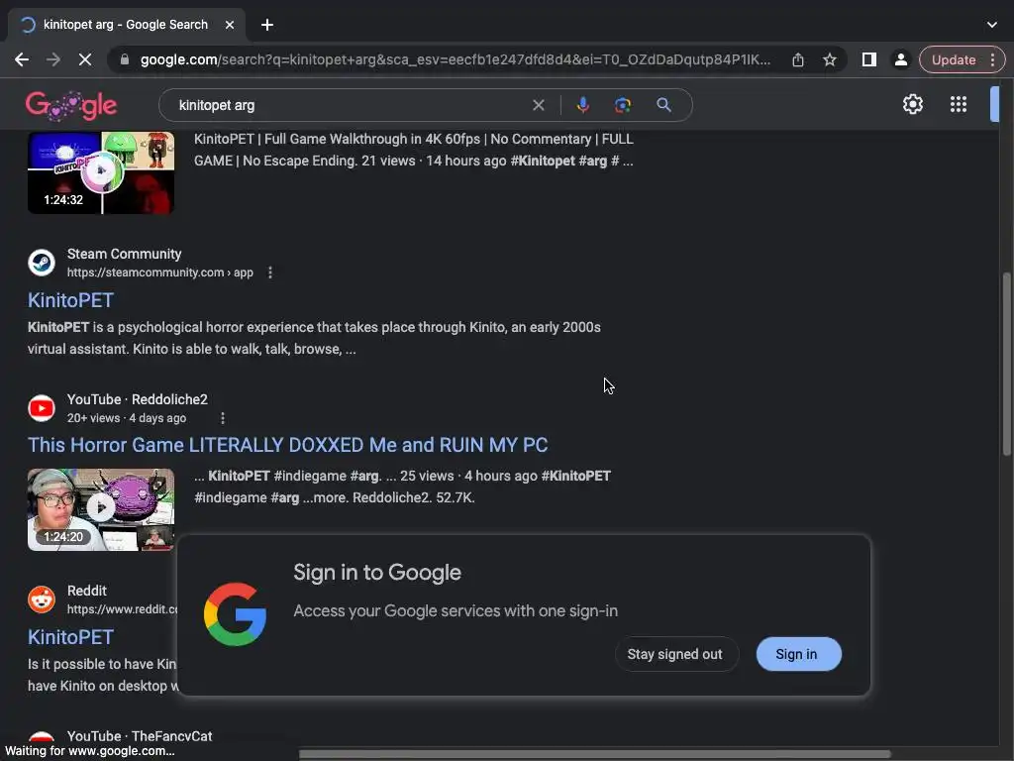The width and height of the screenshot is (1014, 761).
Task: Open the browser side panel icon
Action: tap(869, 59)
